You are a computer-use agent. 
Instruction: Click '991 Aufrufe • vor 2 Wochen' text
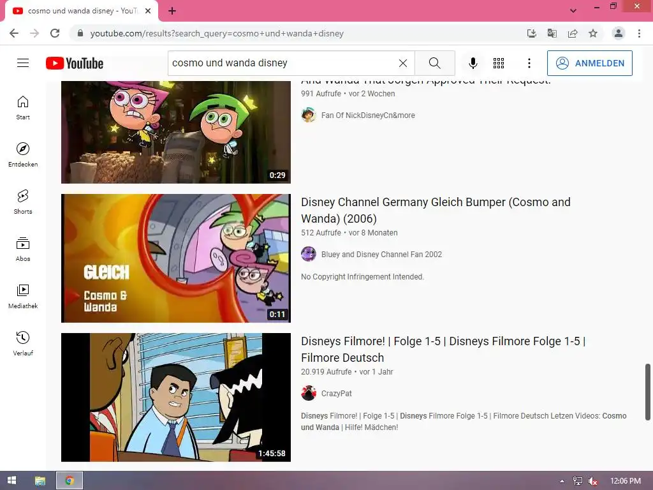click(x=348, y=94)
